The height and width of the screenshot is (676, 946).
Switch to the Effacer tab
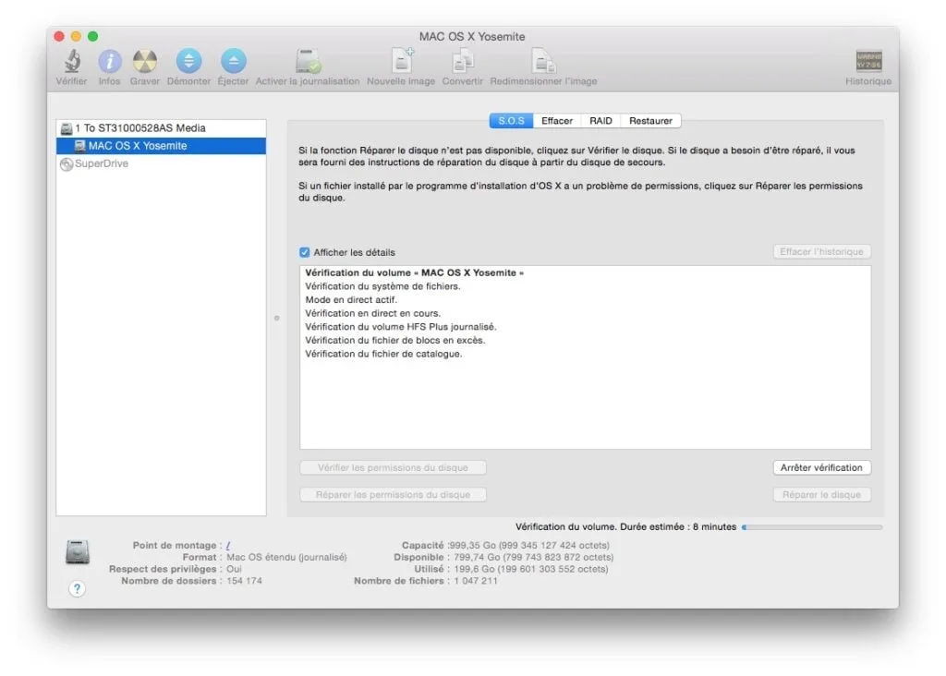(557, 121)
